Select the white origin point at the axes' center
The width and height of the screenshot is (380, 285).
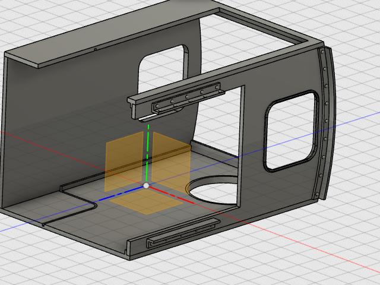click(x=146, y=186)
